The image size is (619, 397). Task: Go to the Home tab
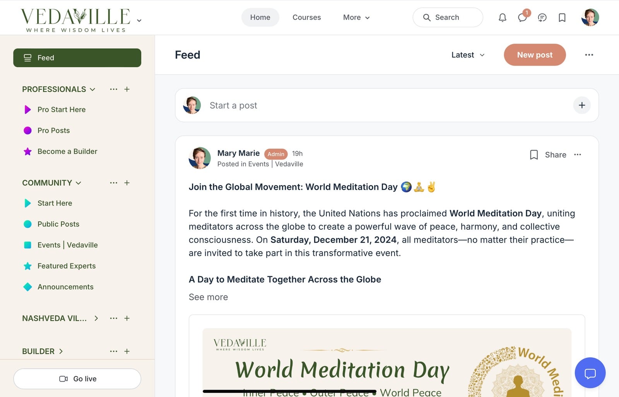[x=260, y=17]
